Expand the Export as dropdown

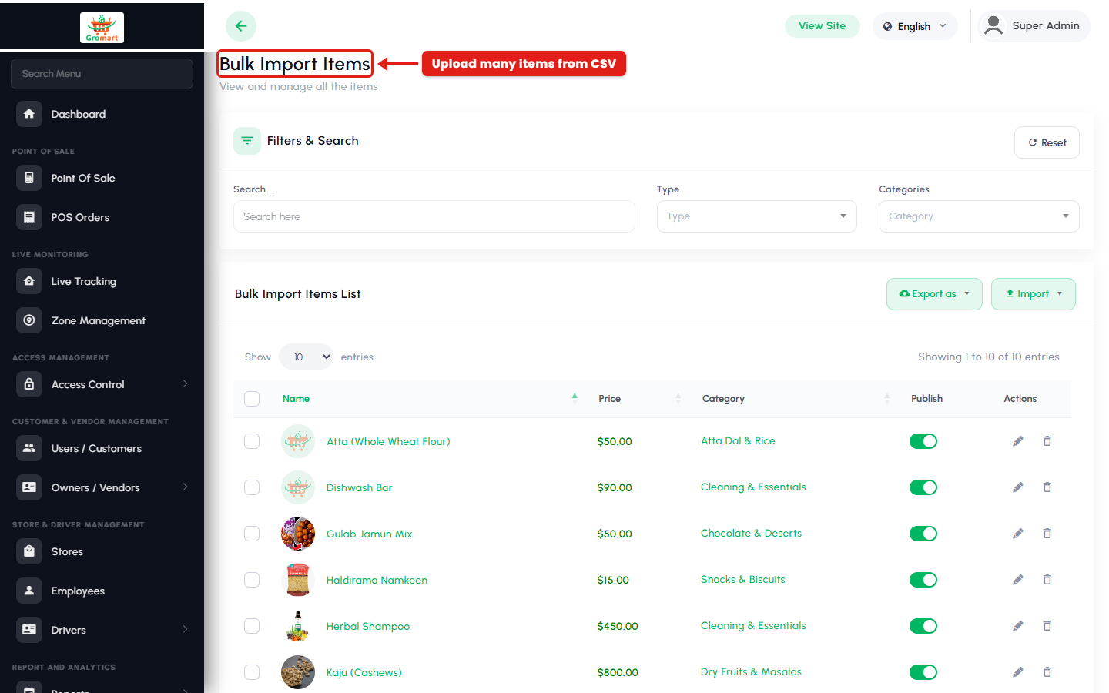pyautogui.click(x=934, y=294)
